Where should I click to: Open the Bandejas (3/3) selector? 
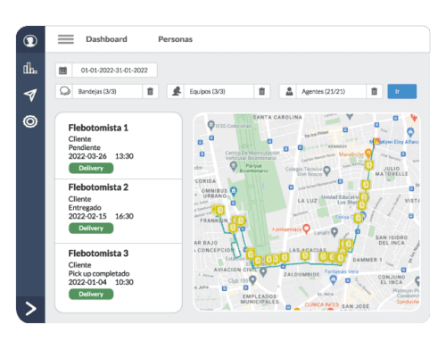[107, 91]
